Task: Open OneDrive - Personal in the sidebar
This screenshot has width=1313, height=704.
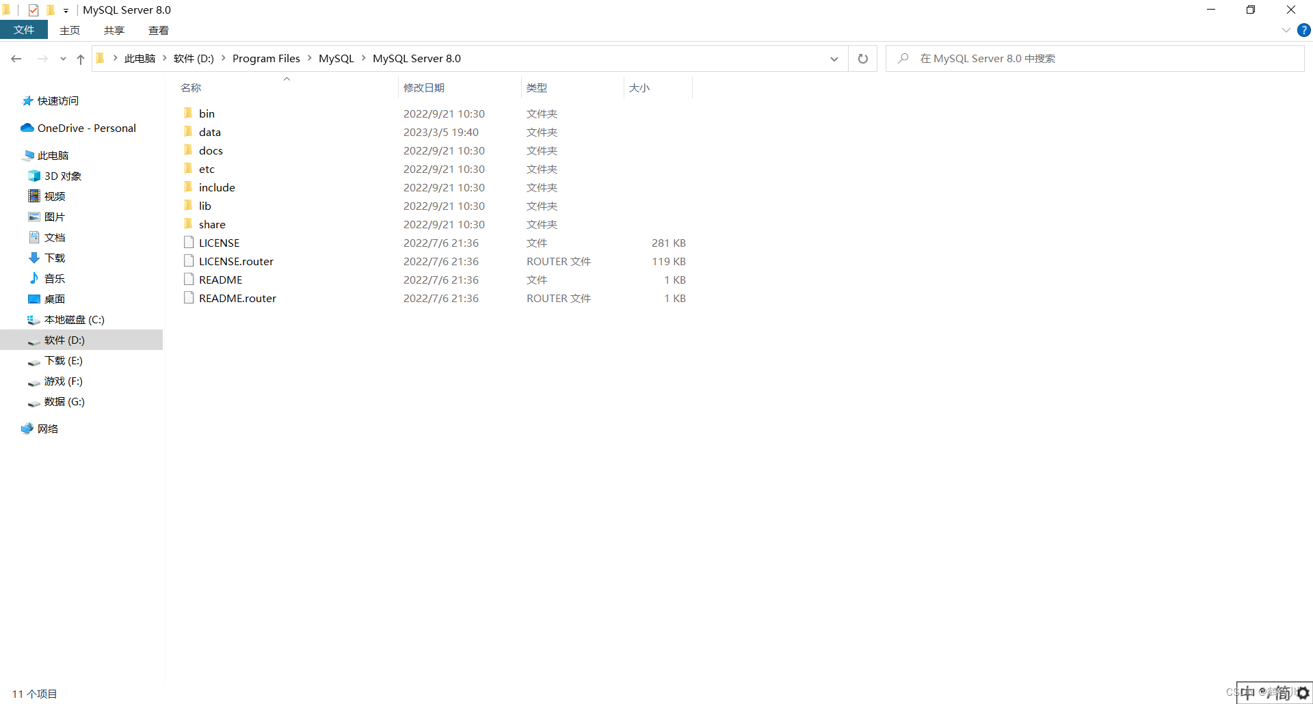Action: click(x=78, y=128)
